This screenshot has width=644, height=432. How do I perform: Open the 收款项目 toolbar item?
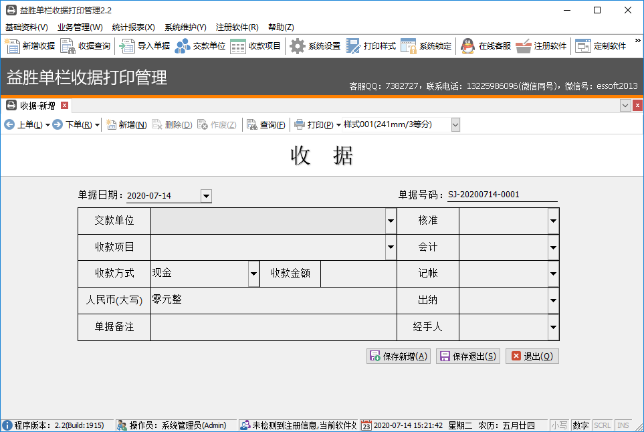[255, 46]
